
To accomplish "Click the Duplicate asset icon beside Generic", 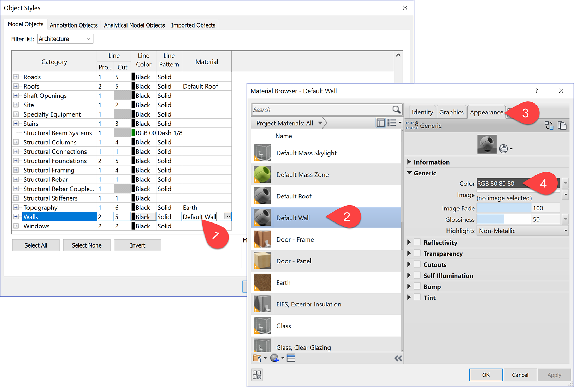I will (562, 125).
